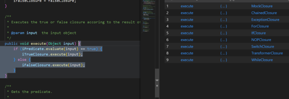Image resolution: width=289 pixels, height=99 pixels.
Task: Click the 'public void execute(Object input)' code line
Action: pos(43,44)
